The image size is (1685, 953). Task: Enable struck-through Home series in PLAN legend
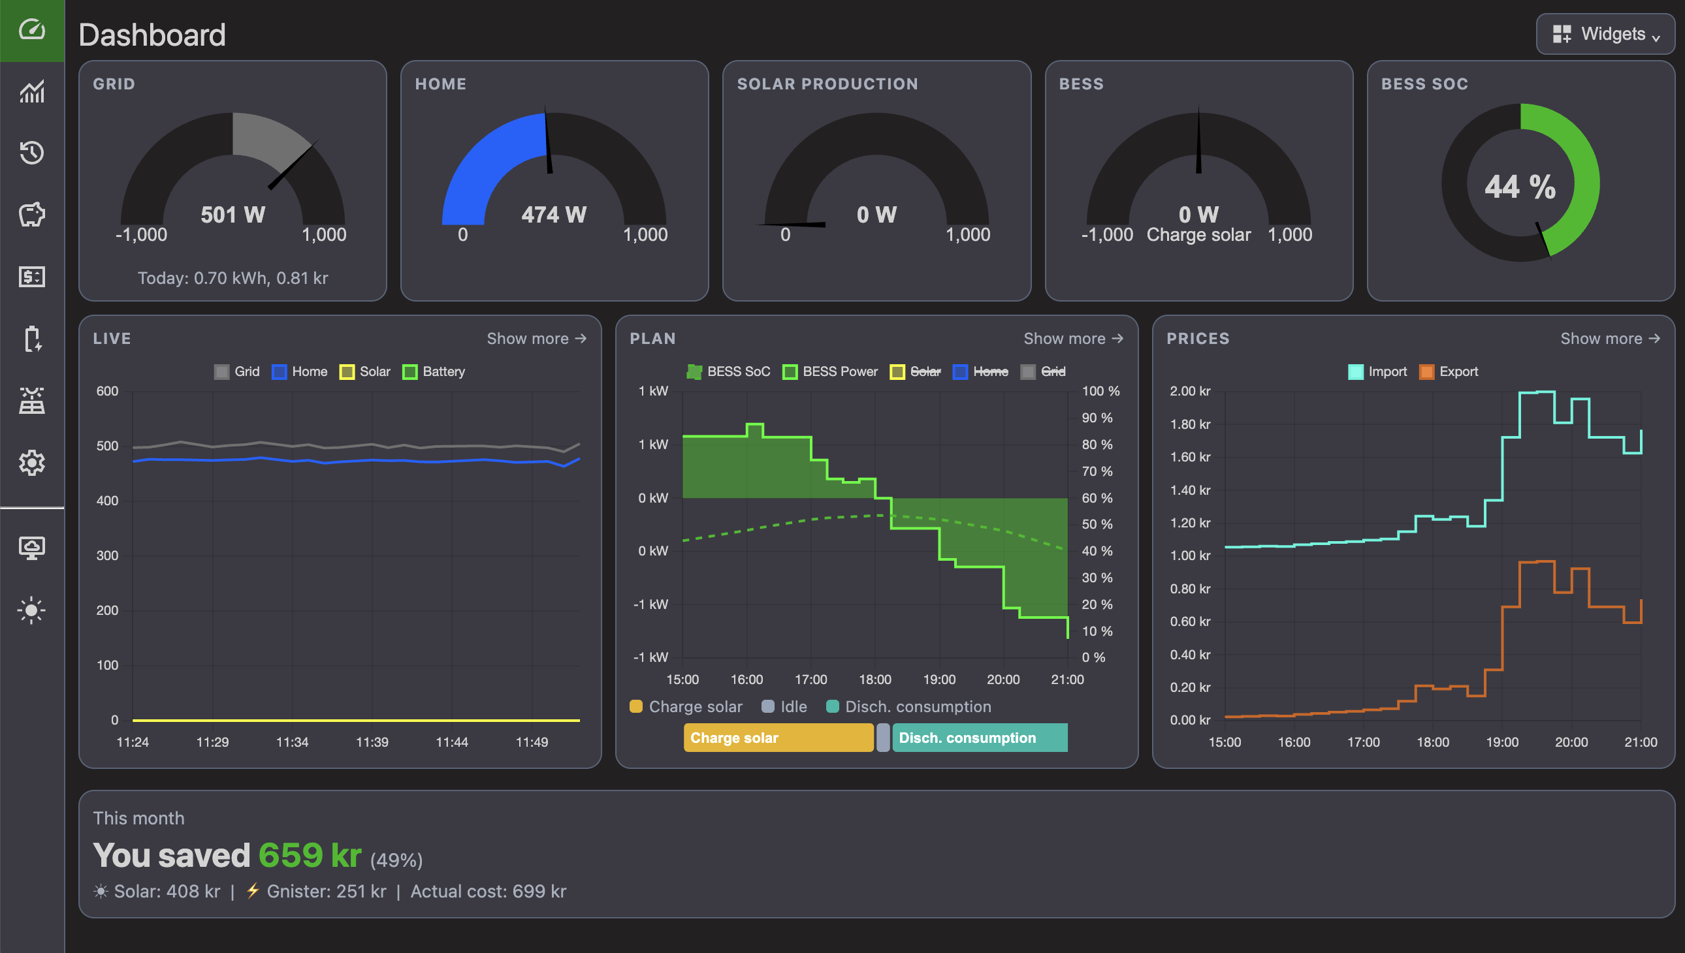980,372
